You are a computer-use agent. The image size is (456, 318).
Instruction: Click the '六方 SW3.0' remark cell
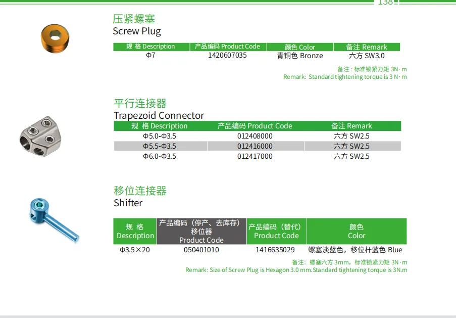tap(367, 56)
